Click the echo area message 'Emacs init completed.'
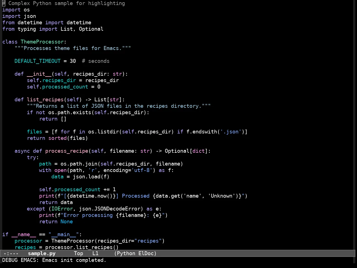The width and height of the screenshot is (357, 268). [x=74, y=260]
